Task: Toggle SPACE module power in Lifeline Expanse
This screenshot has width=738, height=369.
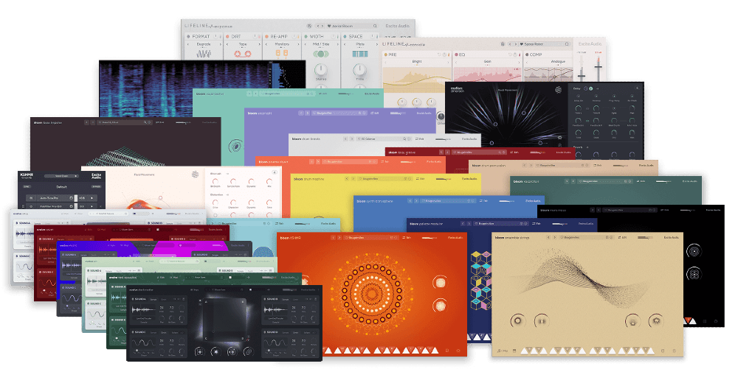Action: (345, 36)
